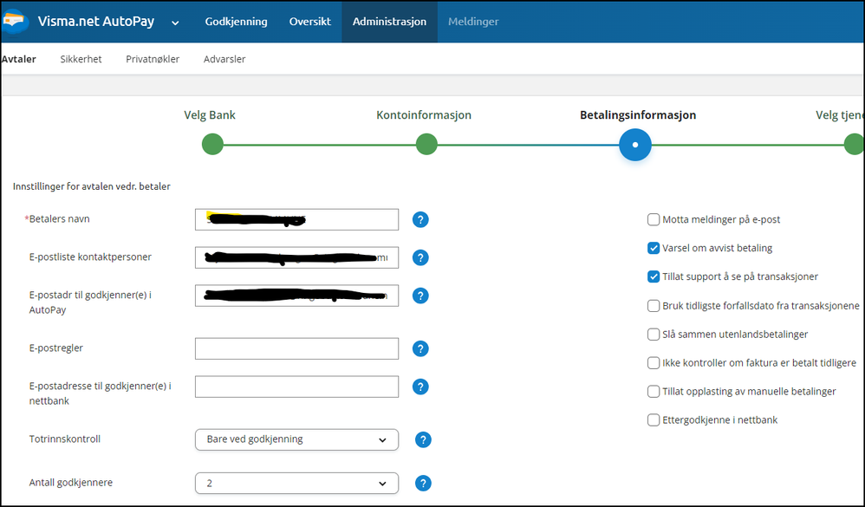Enable Slå sammen utenlandsbetalinger
Image resolution: width=865 pixels, height=507 pixels.
point(654,335)
